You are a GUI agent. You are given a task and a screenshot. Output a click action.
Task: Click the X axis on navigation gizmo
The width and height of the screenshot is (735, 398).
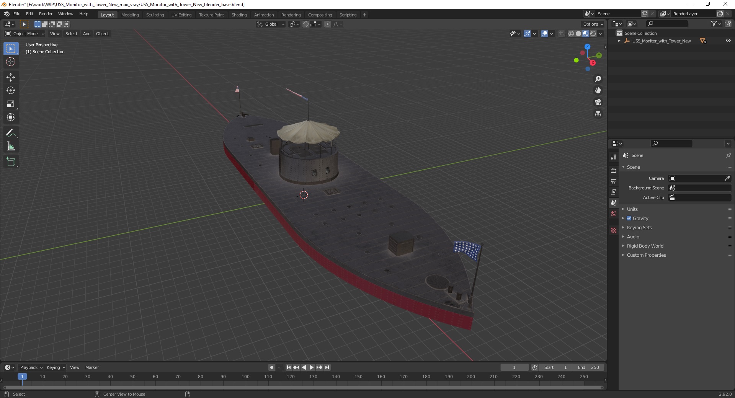click(593, 63)
